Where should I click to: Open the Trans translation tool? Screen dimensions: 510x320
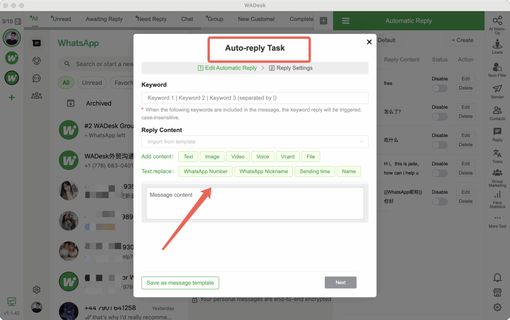click(497, 156)
